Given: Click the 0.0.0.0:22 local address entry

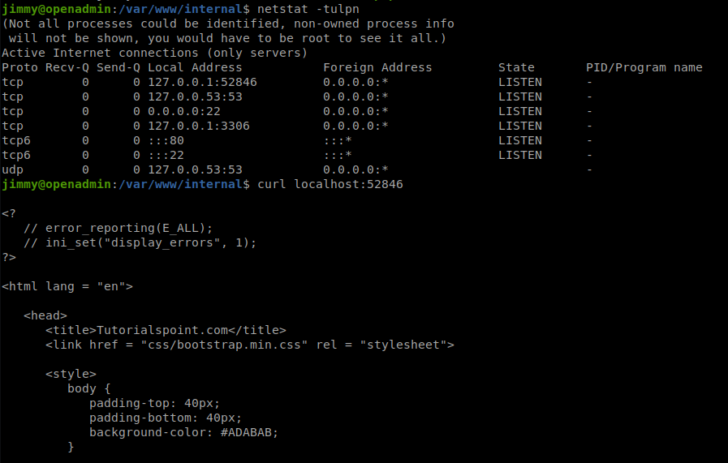Looking at the screenshot, I should coord(184,111).
